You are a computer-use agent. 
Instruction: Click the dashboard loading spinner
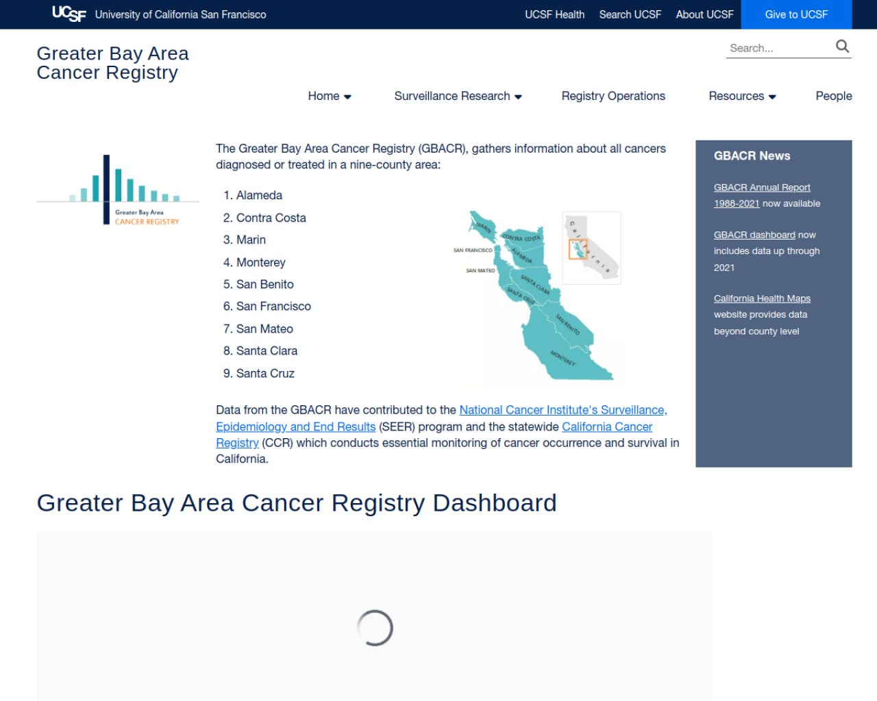(x=375, y=628)
